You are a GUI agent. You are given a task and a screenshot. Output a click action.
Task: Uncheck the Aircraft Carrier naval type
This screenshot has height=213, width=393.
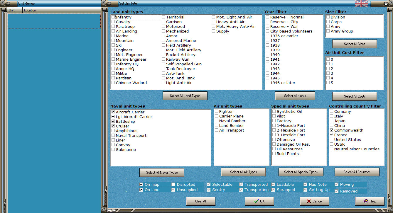[x=113, y=112]
